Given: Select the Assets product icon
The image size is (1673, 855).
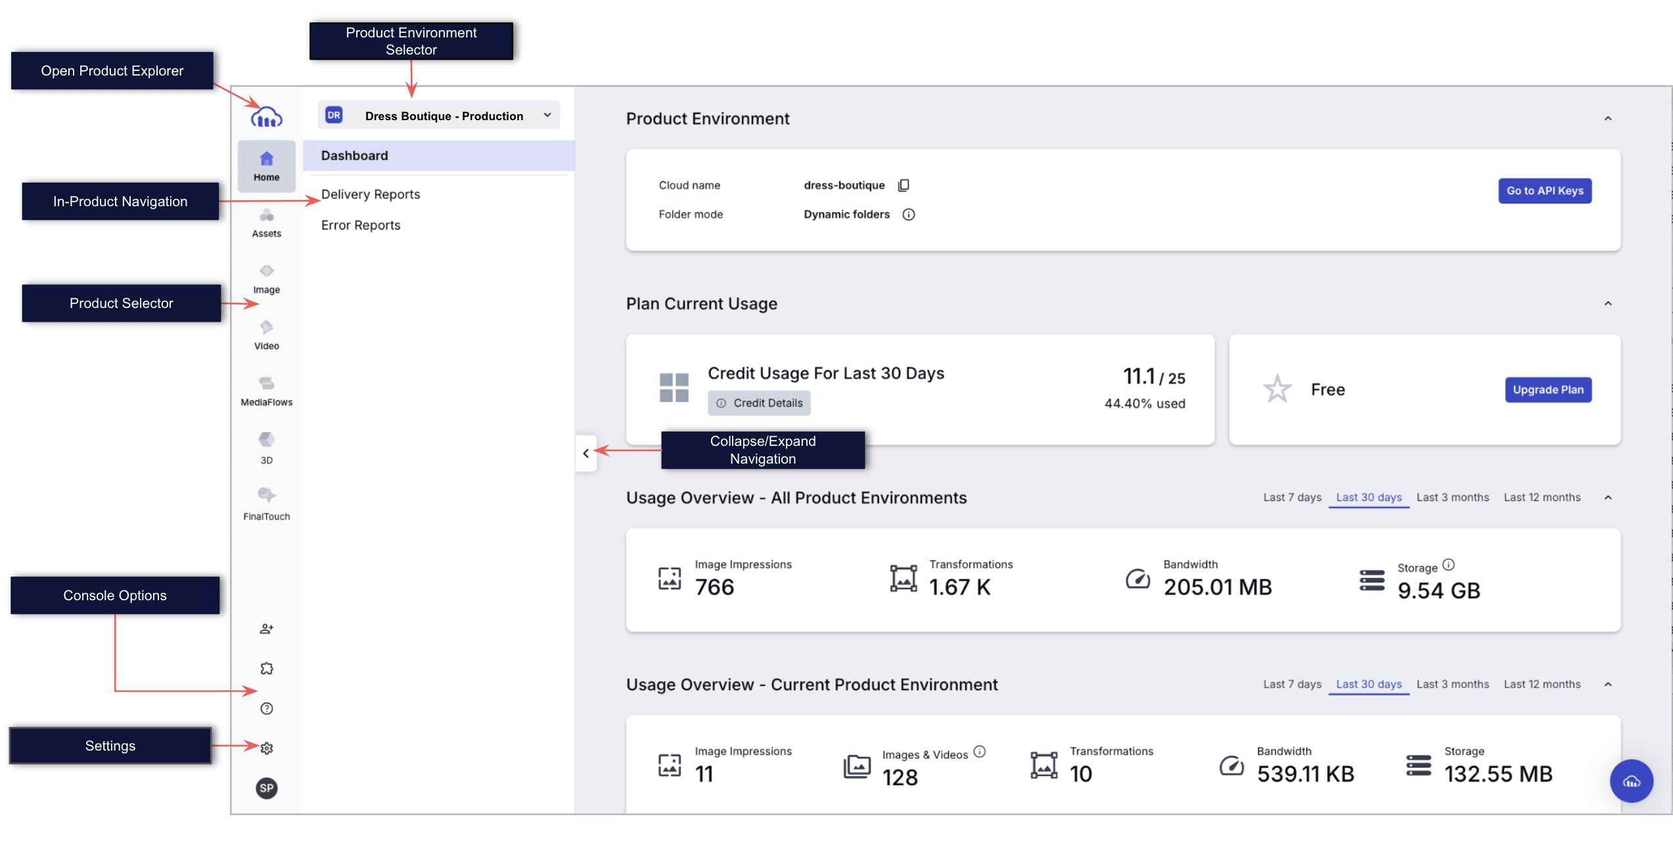Looking at the screenshot, I should [266, 223].
